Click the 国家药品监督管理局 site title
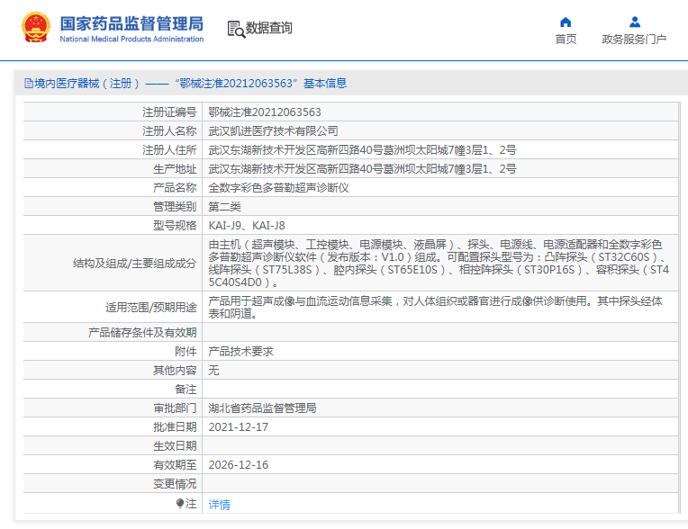This screenshot has width=688, height=529. pyautogui.click(x=131, y=22)
